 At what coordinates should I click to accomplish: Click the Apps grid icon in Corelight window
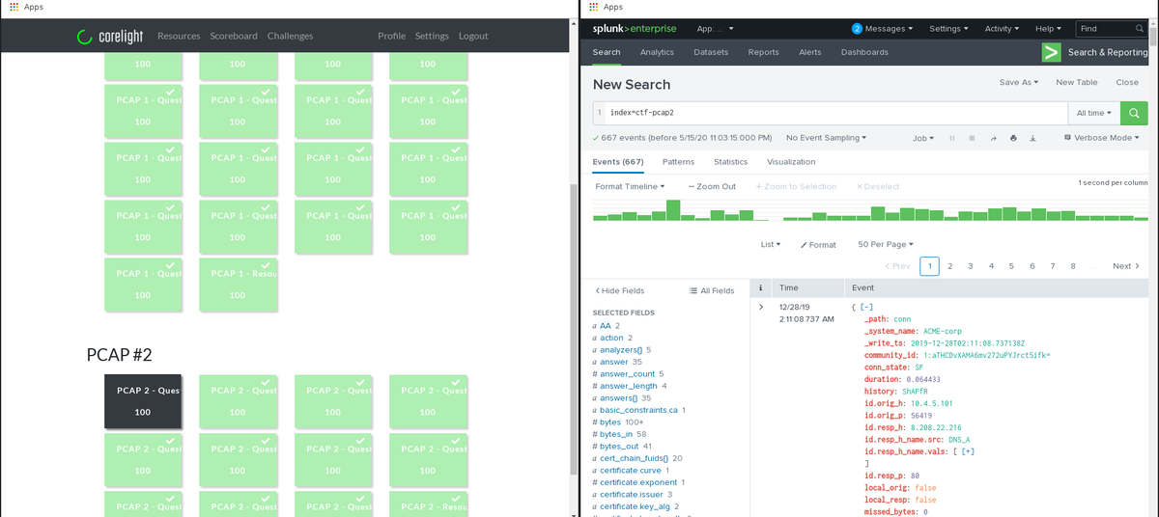pos(14,7)
